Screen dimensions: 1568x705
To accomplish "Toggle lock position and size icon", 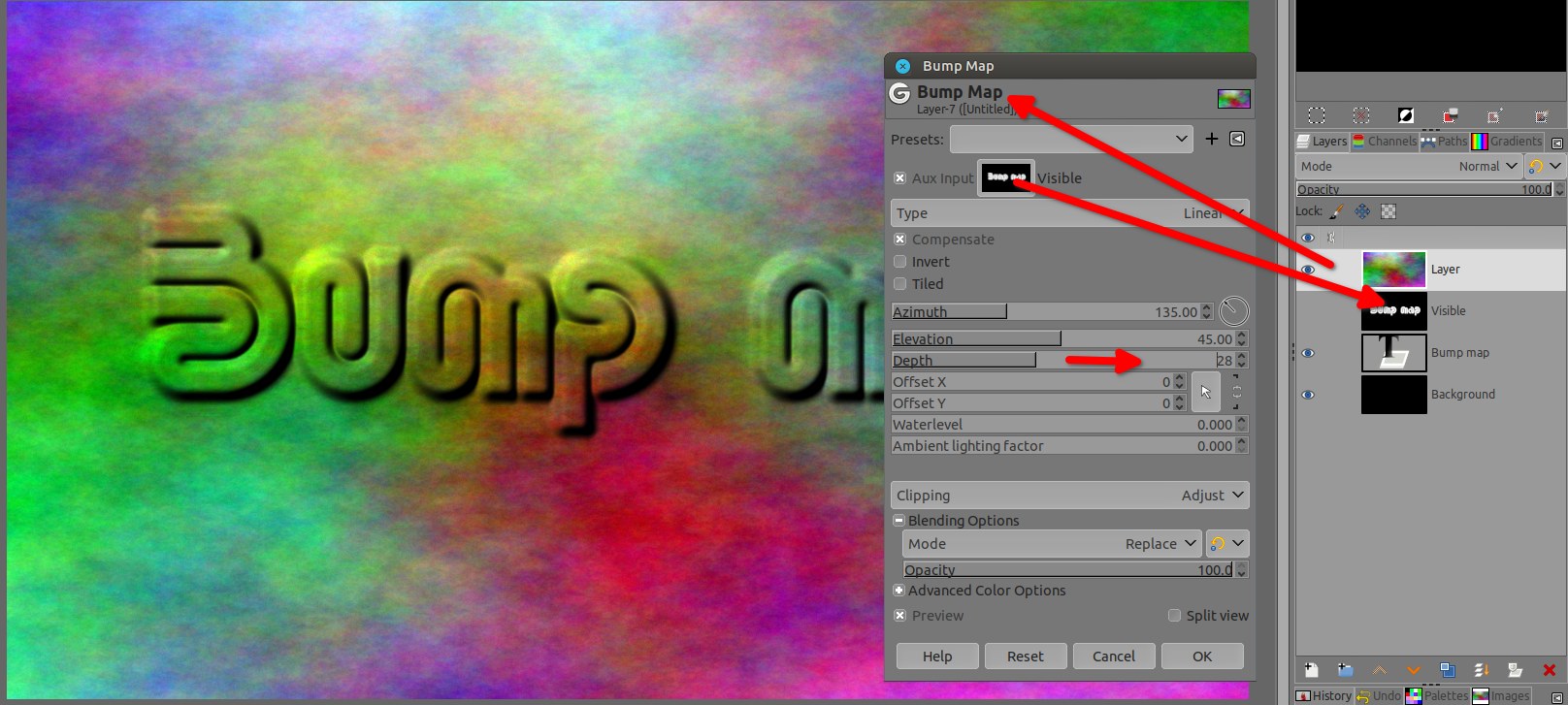I will tap(1362, 211).
